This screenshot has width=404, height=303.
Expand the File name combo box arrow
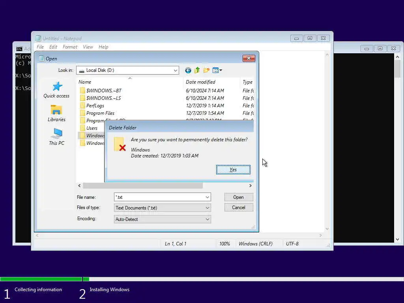(207, 197)
